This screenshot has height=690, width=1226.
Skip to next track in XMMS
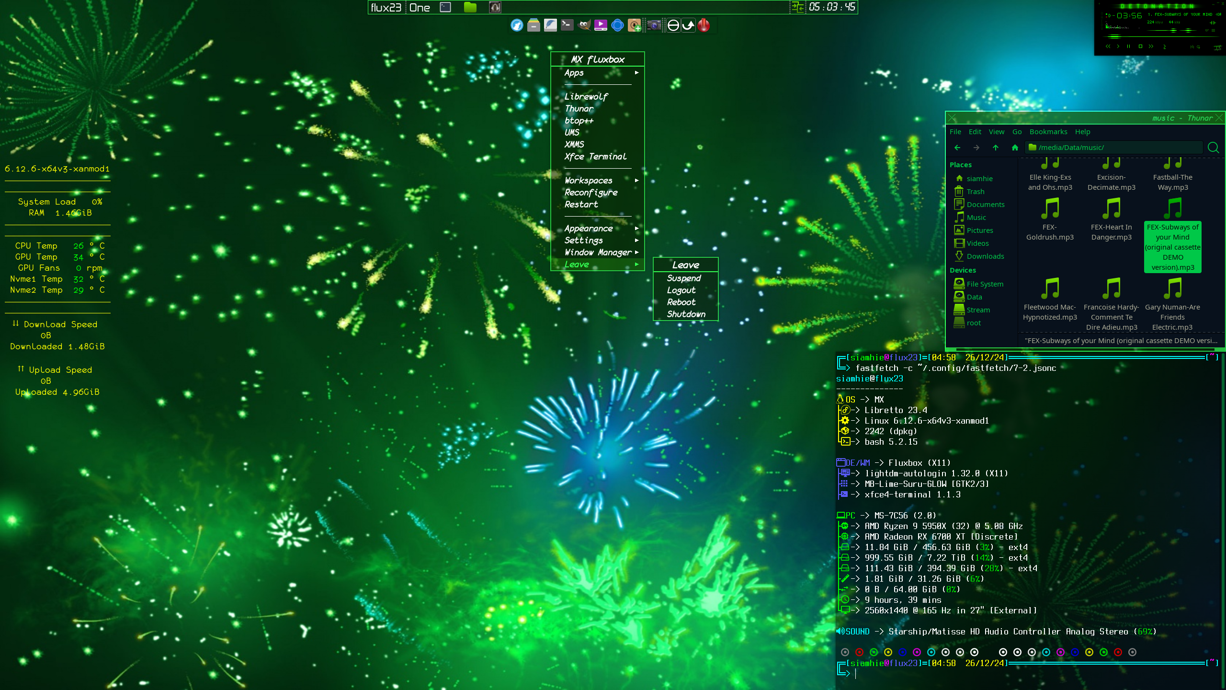click(1151, 46)
